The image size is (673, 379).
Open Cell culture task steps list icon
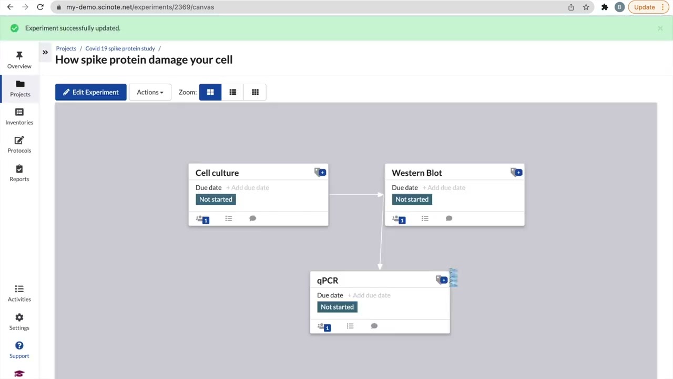point(229,218)
